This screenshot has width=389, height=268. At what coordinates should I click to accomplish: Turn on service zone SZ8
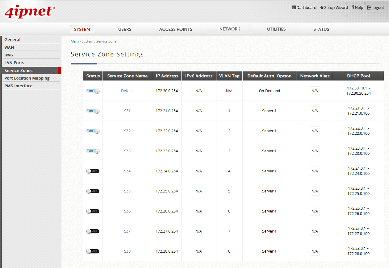pyautogui.click(x=93, y=251)
